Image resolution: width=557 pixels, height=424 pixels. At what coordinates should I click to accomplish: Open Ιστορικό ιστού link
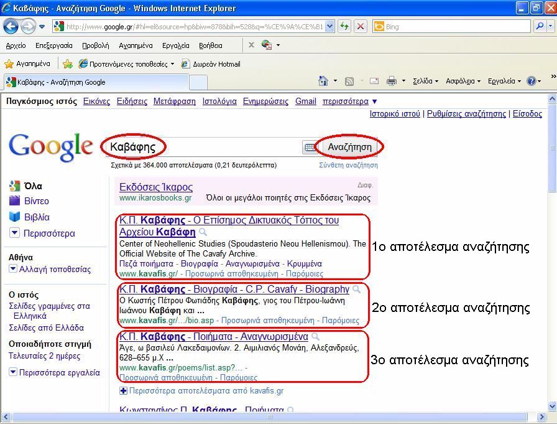395,114
